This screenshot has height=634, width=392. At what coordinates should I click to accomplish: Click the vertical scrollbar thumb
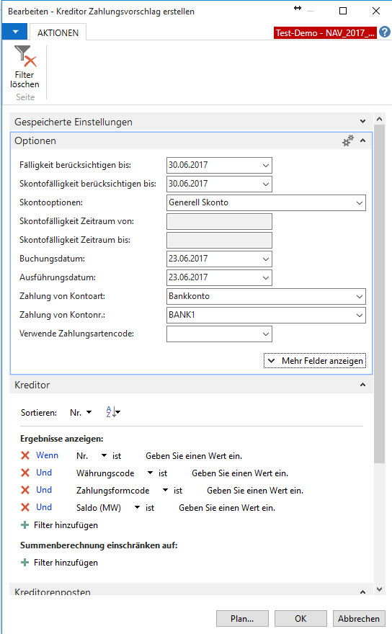(x=379, y=294)
